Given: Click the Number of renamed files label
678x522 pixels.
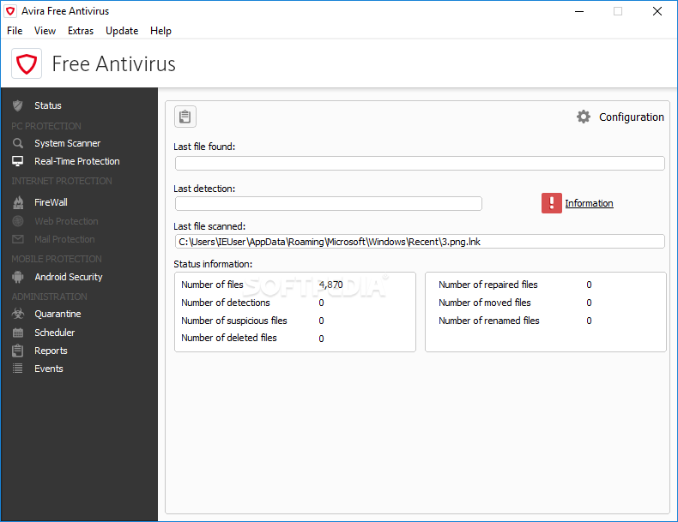Looking at the screenshot, I should point(488,321).
